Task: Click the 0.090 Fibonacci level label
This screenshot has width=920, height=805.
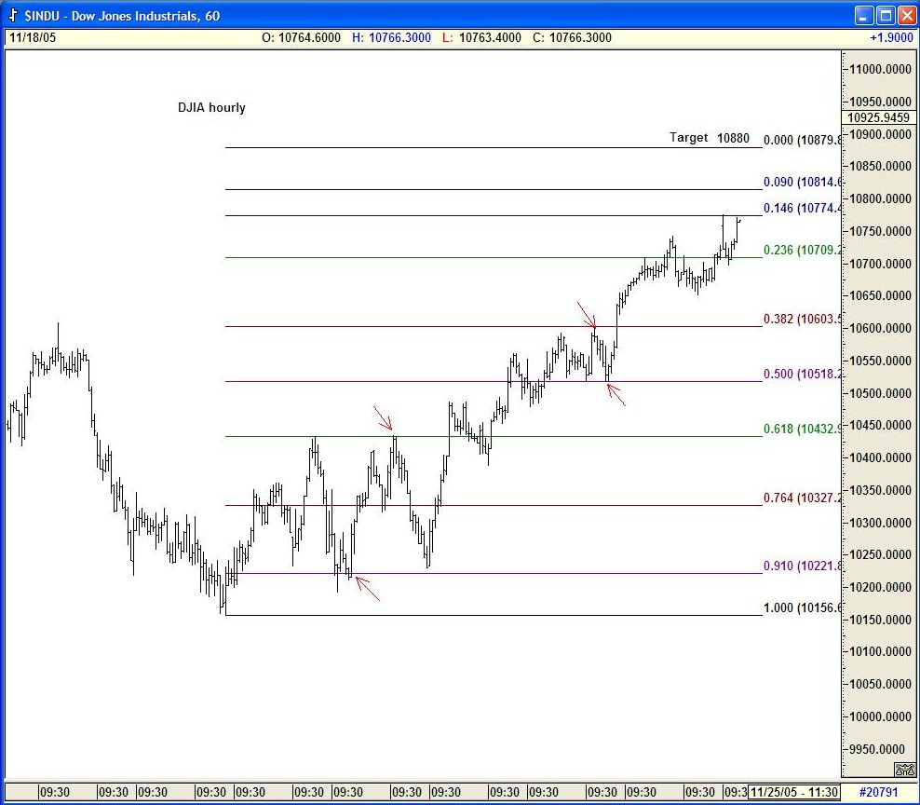Action: [802, 182]
